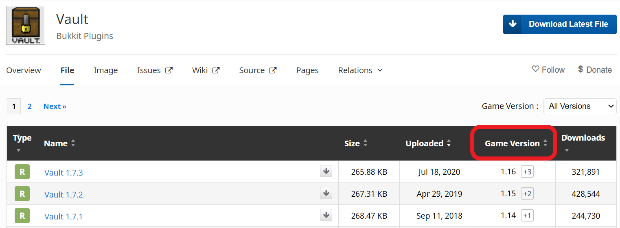The height and width of the screenshot is (228, 620).
Task: Click Jul 18, 2020 upload date
Action: tap(439, 172)
